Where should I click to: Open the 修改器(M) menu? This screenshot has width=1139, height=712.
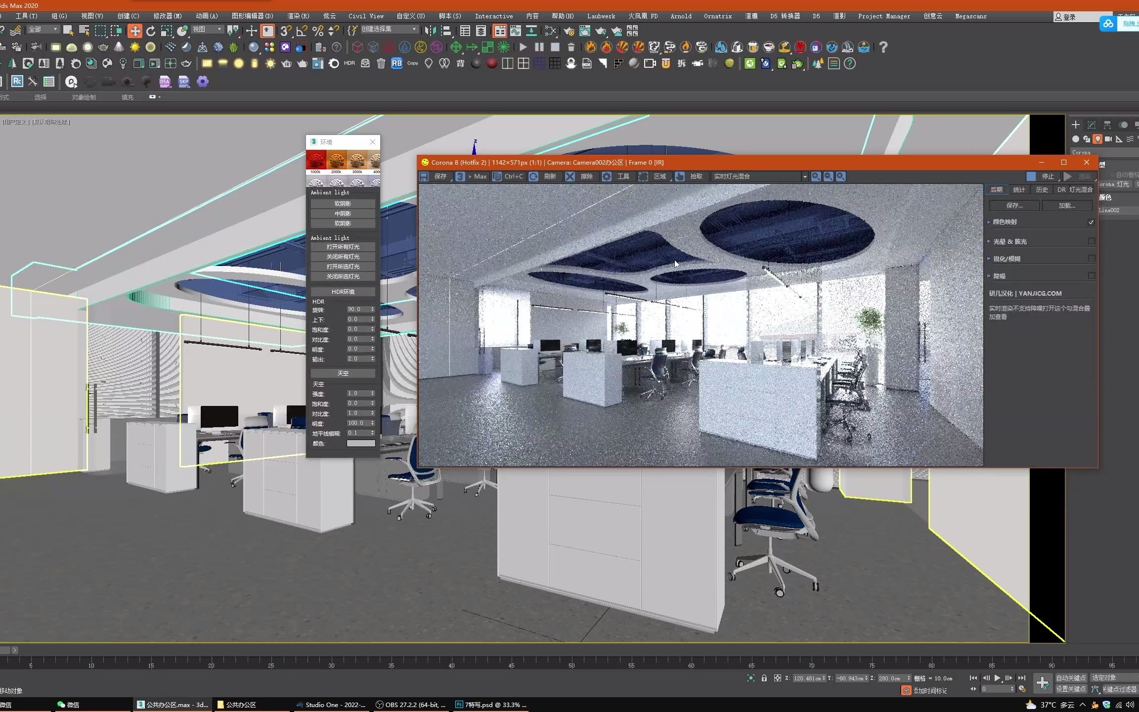click(168, 16)
